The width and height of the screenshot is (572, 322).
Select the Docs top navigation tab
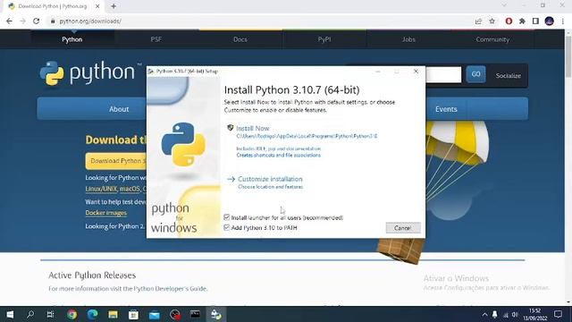(x=240, y=39)
